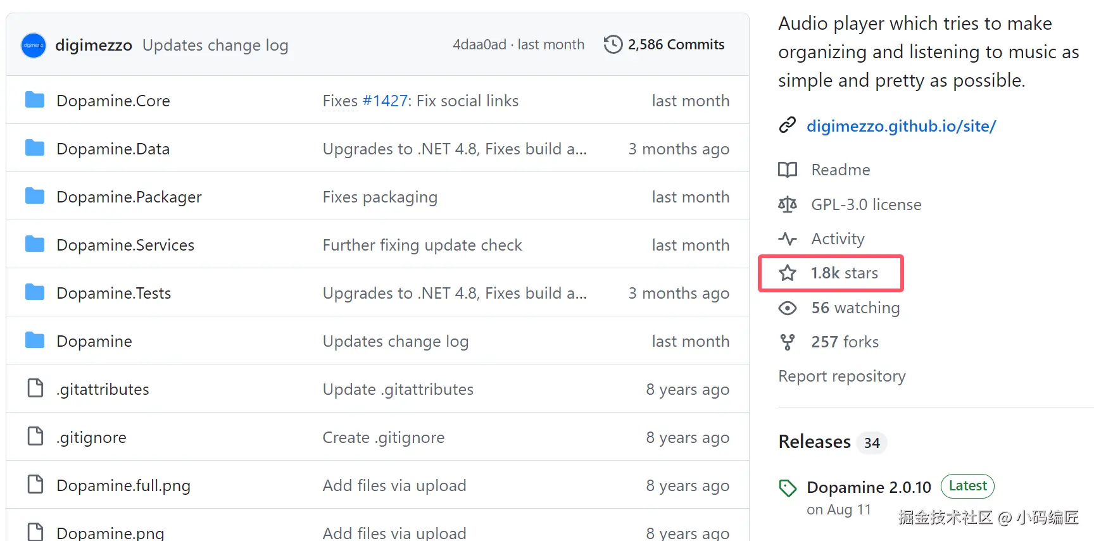Click Report repository link
The image size is (1094, 541).
pyautogui.click(x=841, y=376)
